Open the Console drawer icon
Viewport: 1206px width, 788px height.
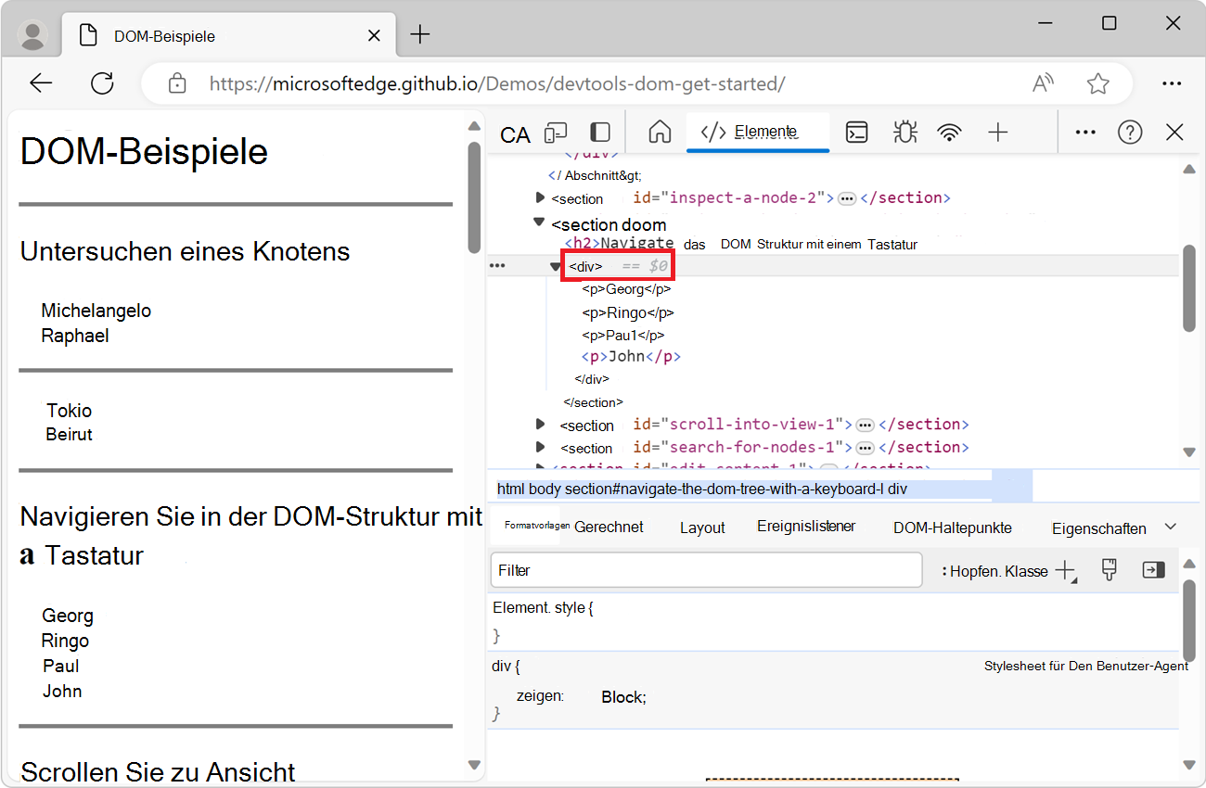[x=856, y=132]
